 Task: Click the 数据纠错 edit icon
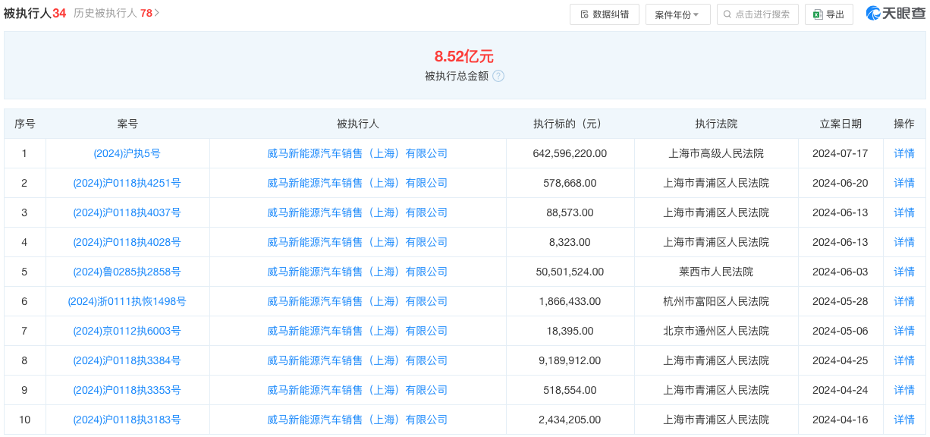click(584, 14)
